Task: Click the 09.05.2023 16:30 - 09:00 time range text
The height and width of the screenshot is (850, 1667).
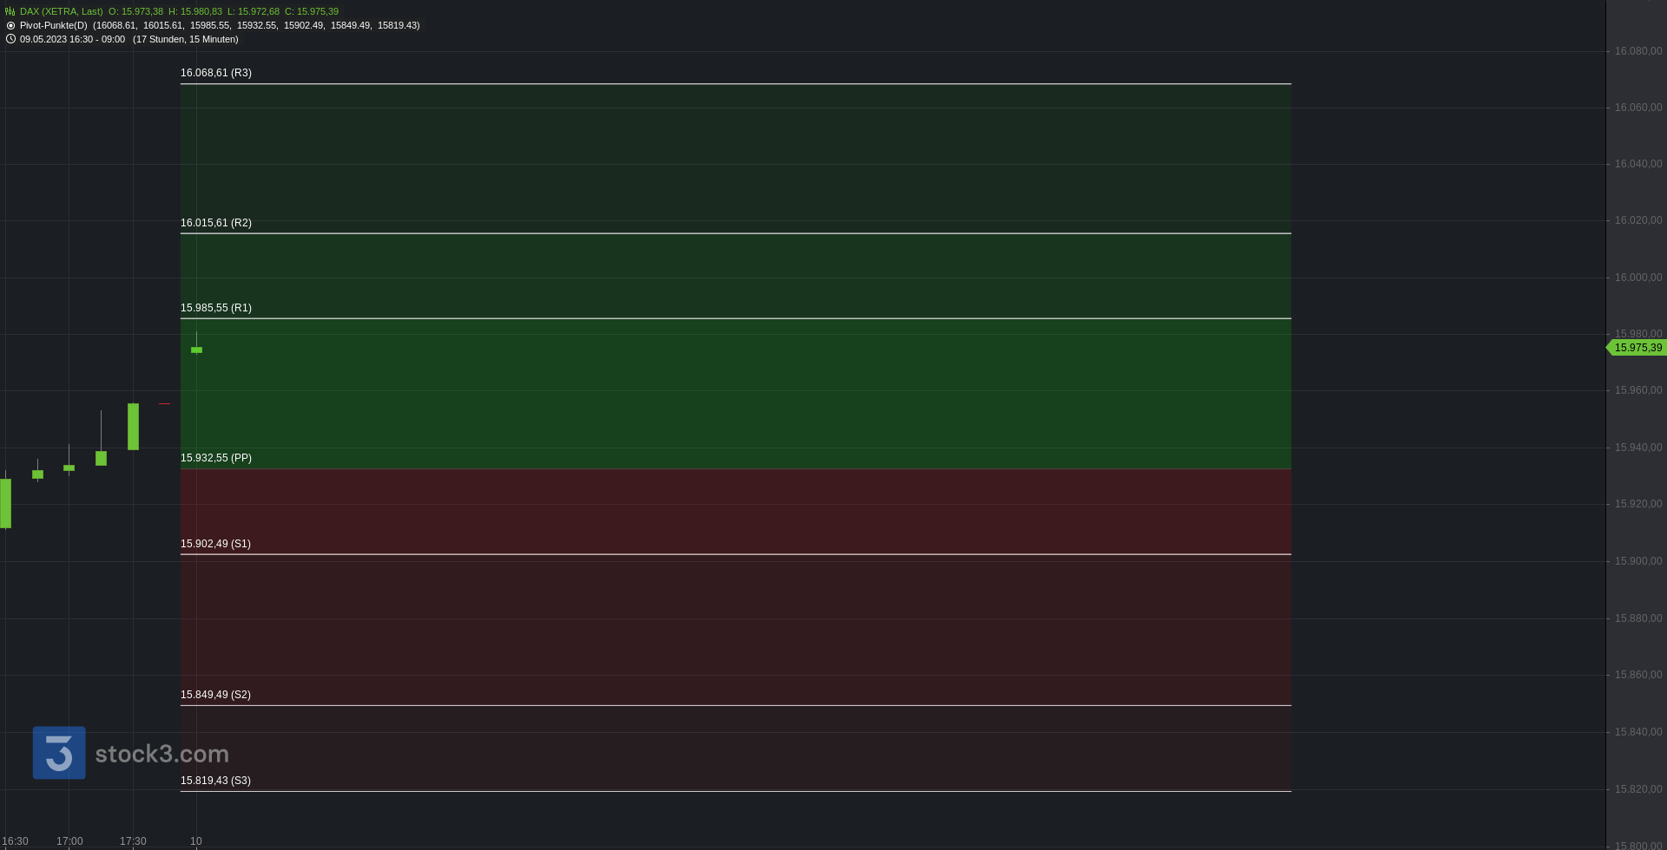Action: tap(72, 39)
